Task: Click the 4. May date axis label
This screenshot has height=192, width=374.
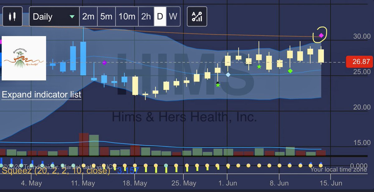Action: 31,184
